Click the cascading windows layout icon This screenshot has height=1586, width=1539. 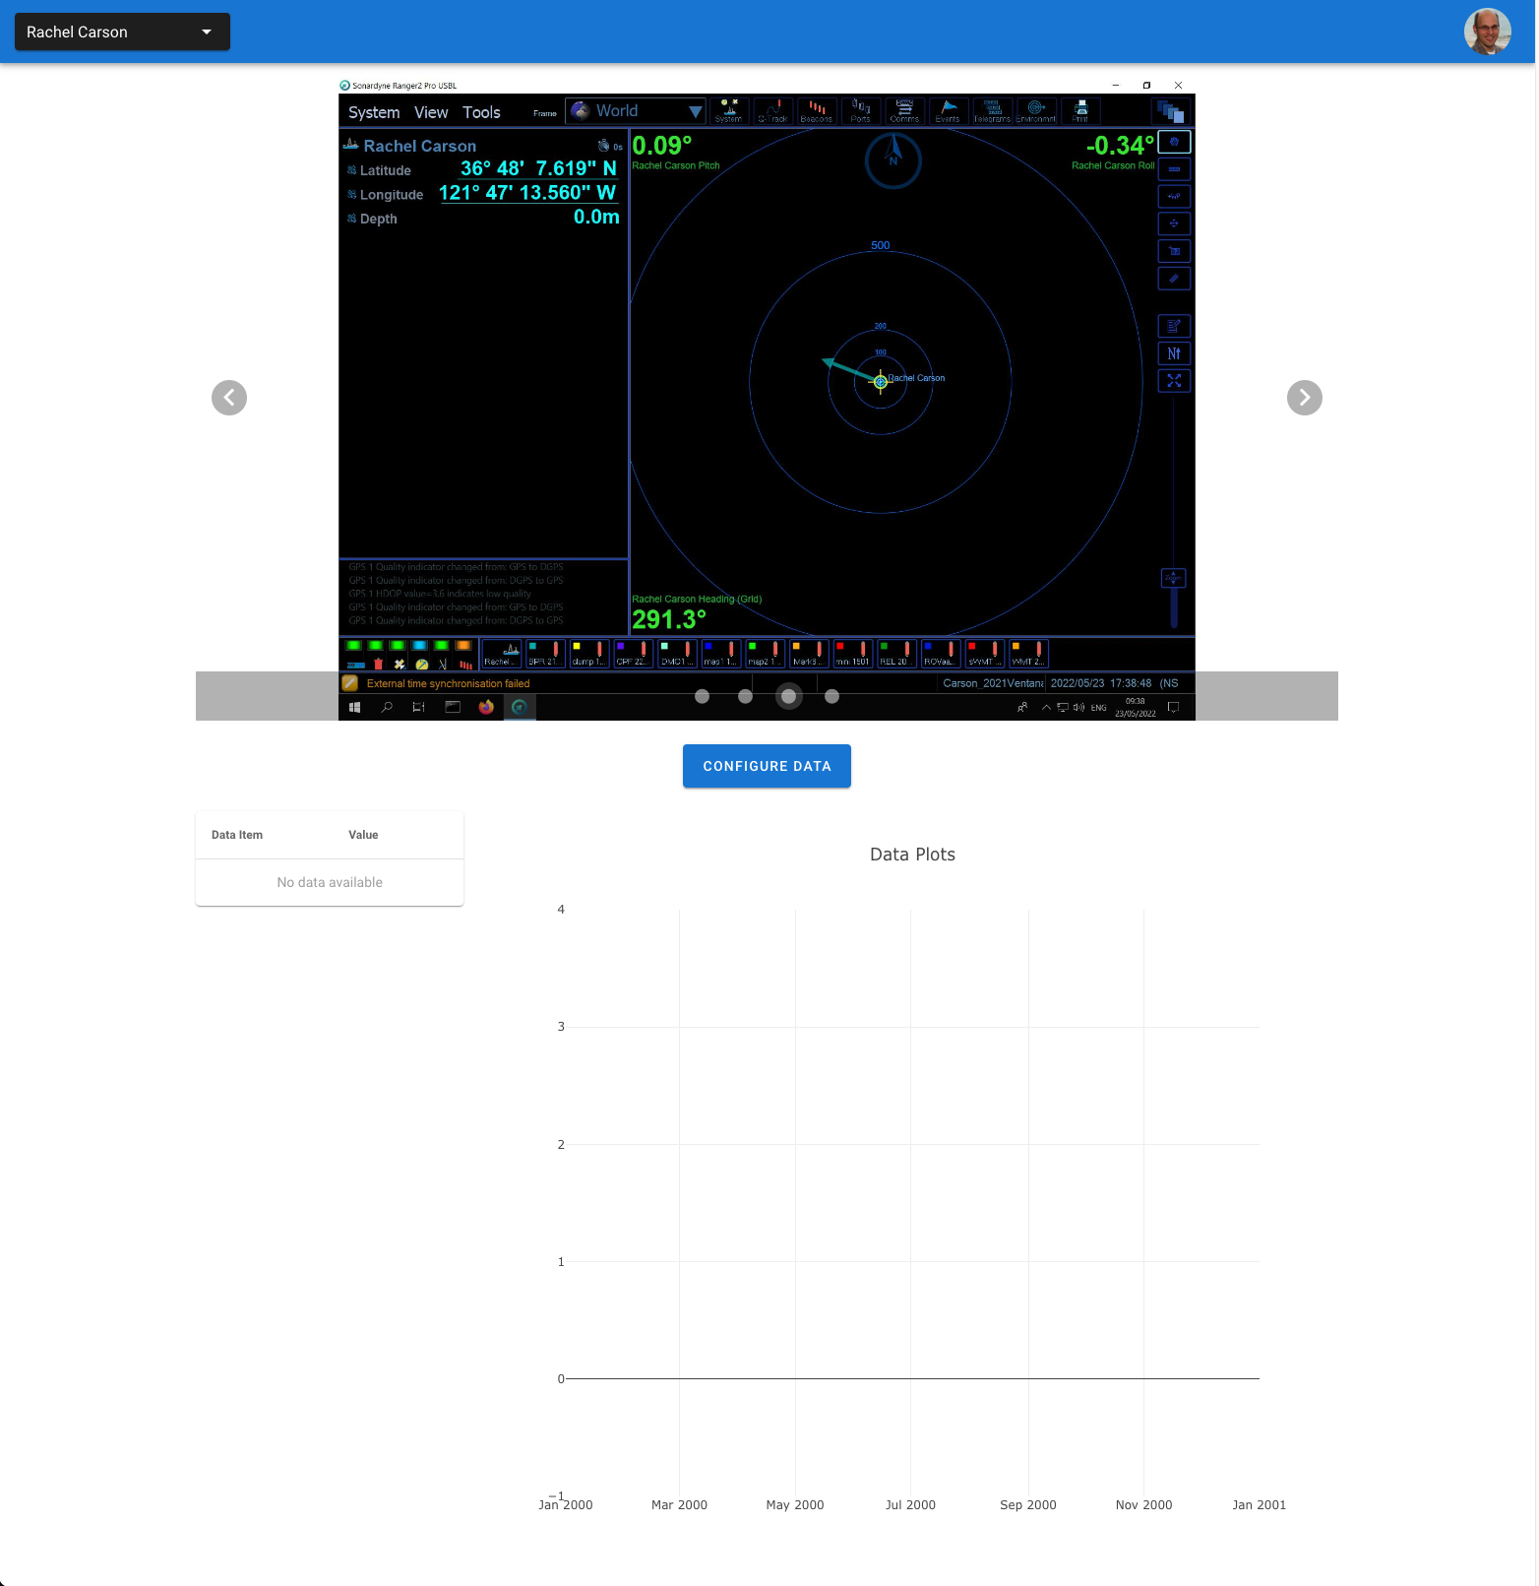coord(1170,111)
